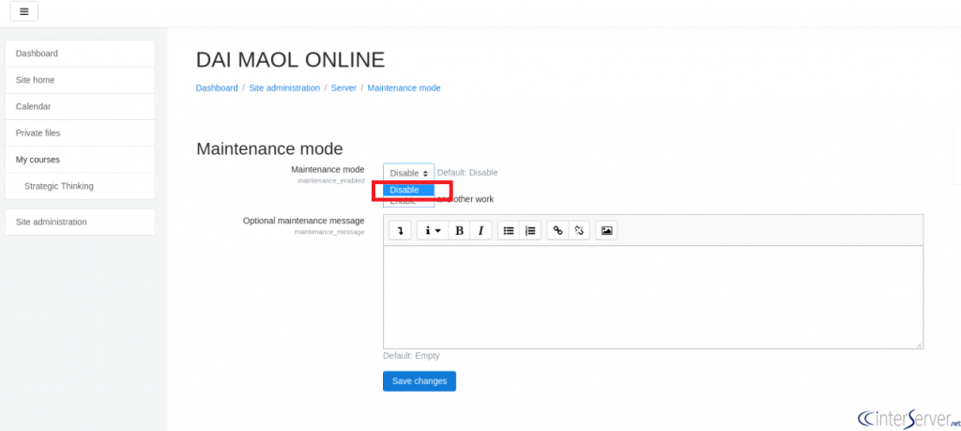Insert an ordered numbered list
This screenshot has height=431, width=961.
click(x=530, y=230)
